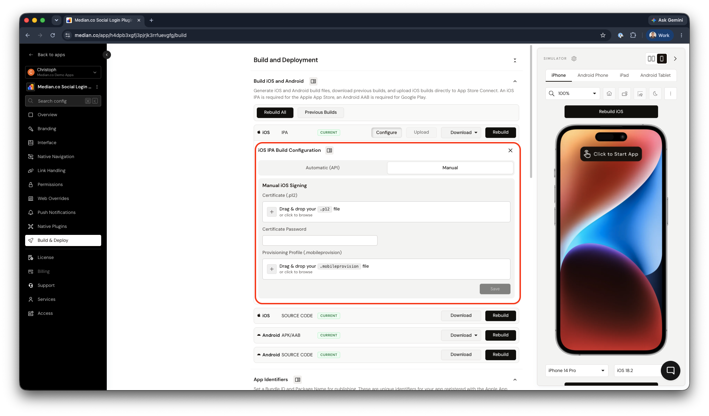Switch to split view layout in simulator
Screen dimensions: 709x416
(651, 59)
